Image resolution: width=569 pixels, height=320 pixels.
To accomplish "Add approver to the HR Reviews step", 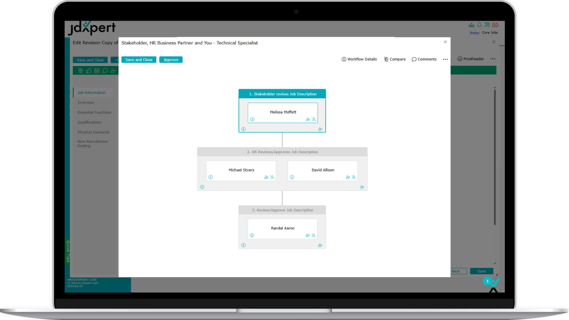I will tap(362, 187).
